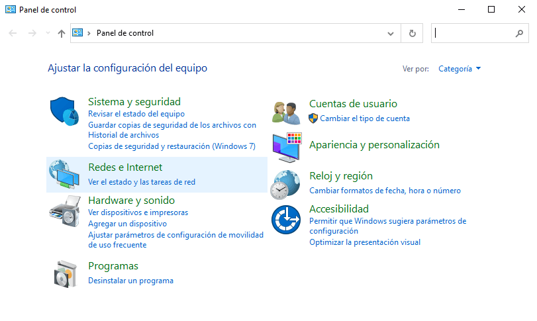Open Reloj y región category
Image resolution: width=537 pixels, height=321 pixels.
point(341,176)
